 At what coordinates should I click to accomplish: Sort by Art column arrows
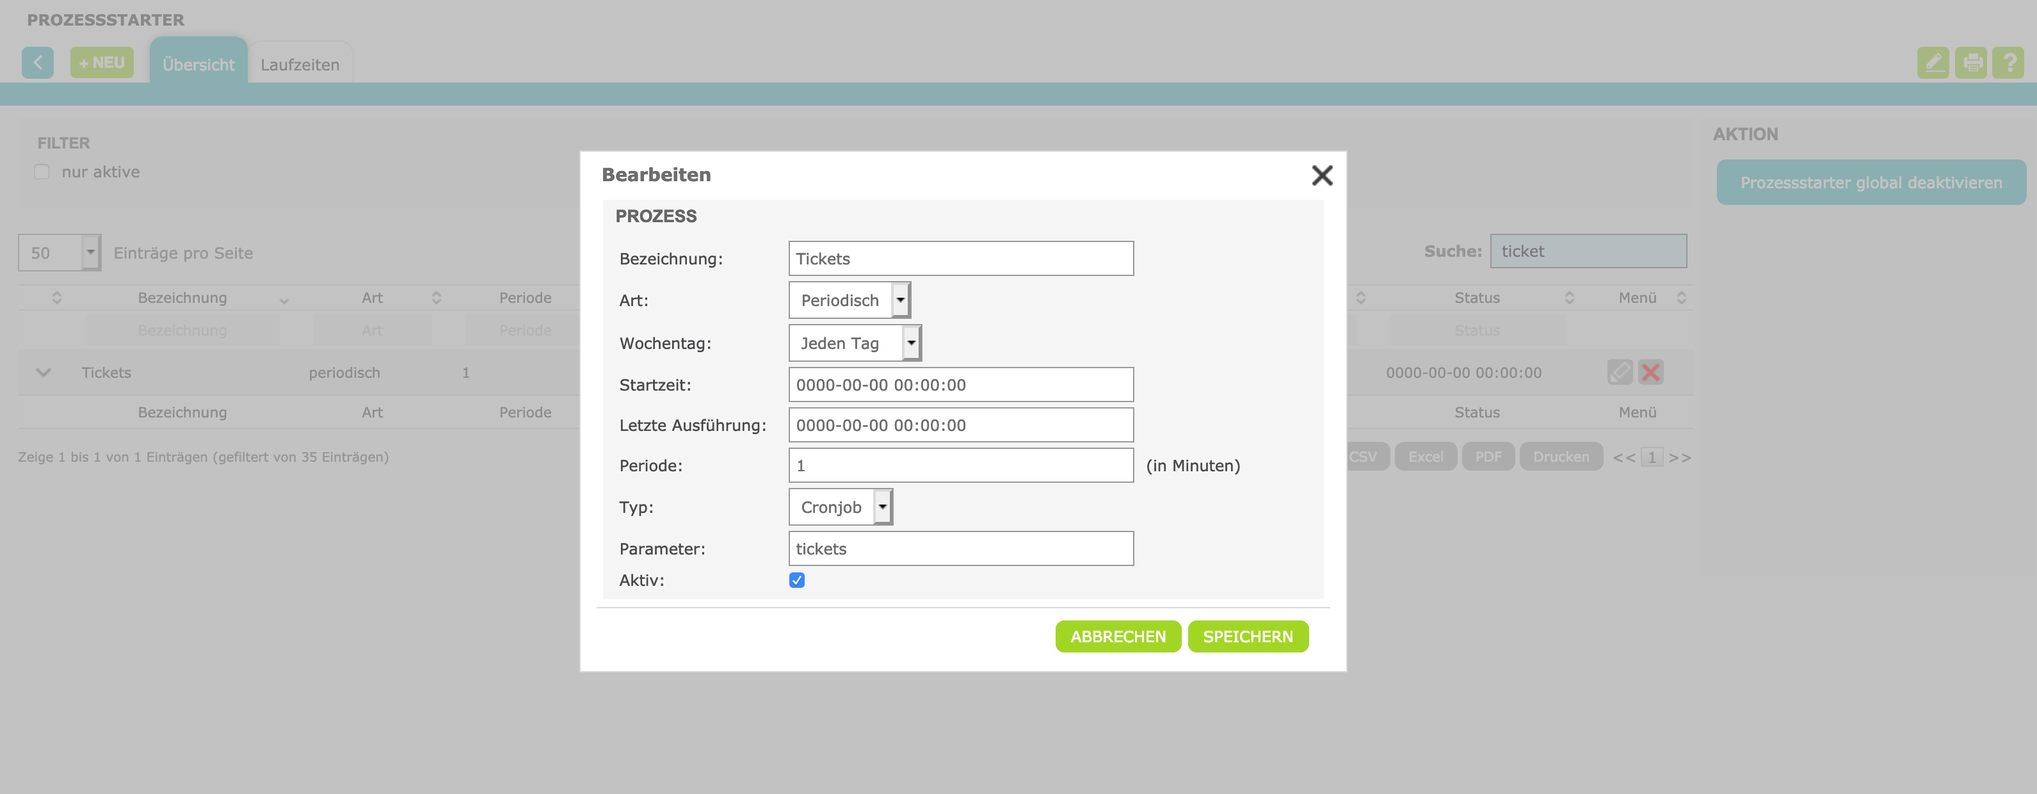[x=436, y=297]
